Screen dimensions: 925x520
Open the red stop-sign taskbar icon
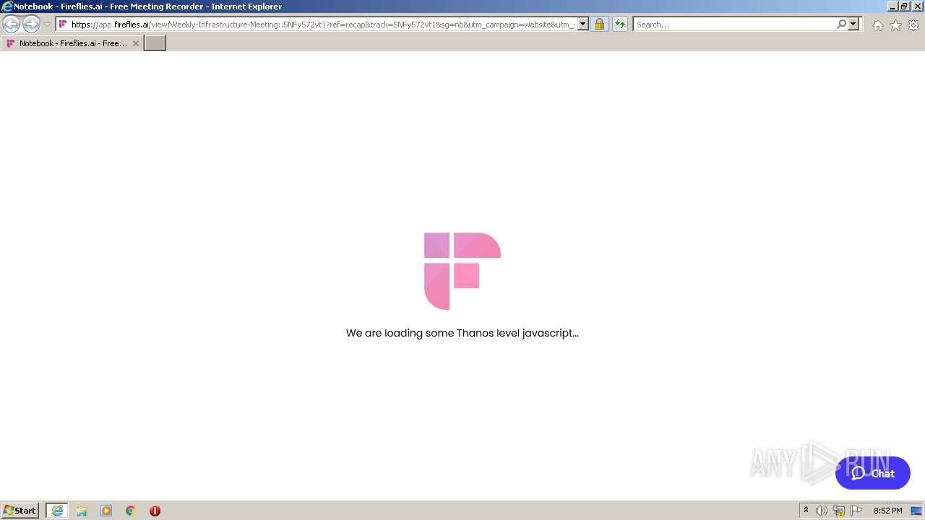click(x=155, y=511)
